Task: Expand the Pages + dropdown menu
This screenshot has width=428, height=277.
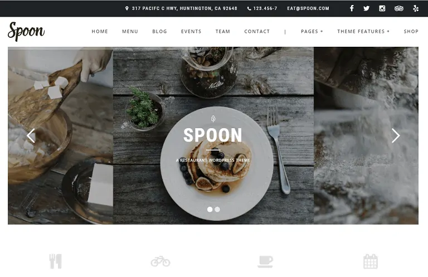Action: (x=312, y=31)
